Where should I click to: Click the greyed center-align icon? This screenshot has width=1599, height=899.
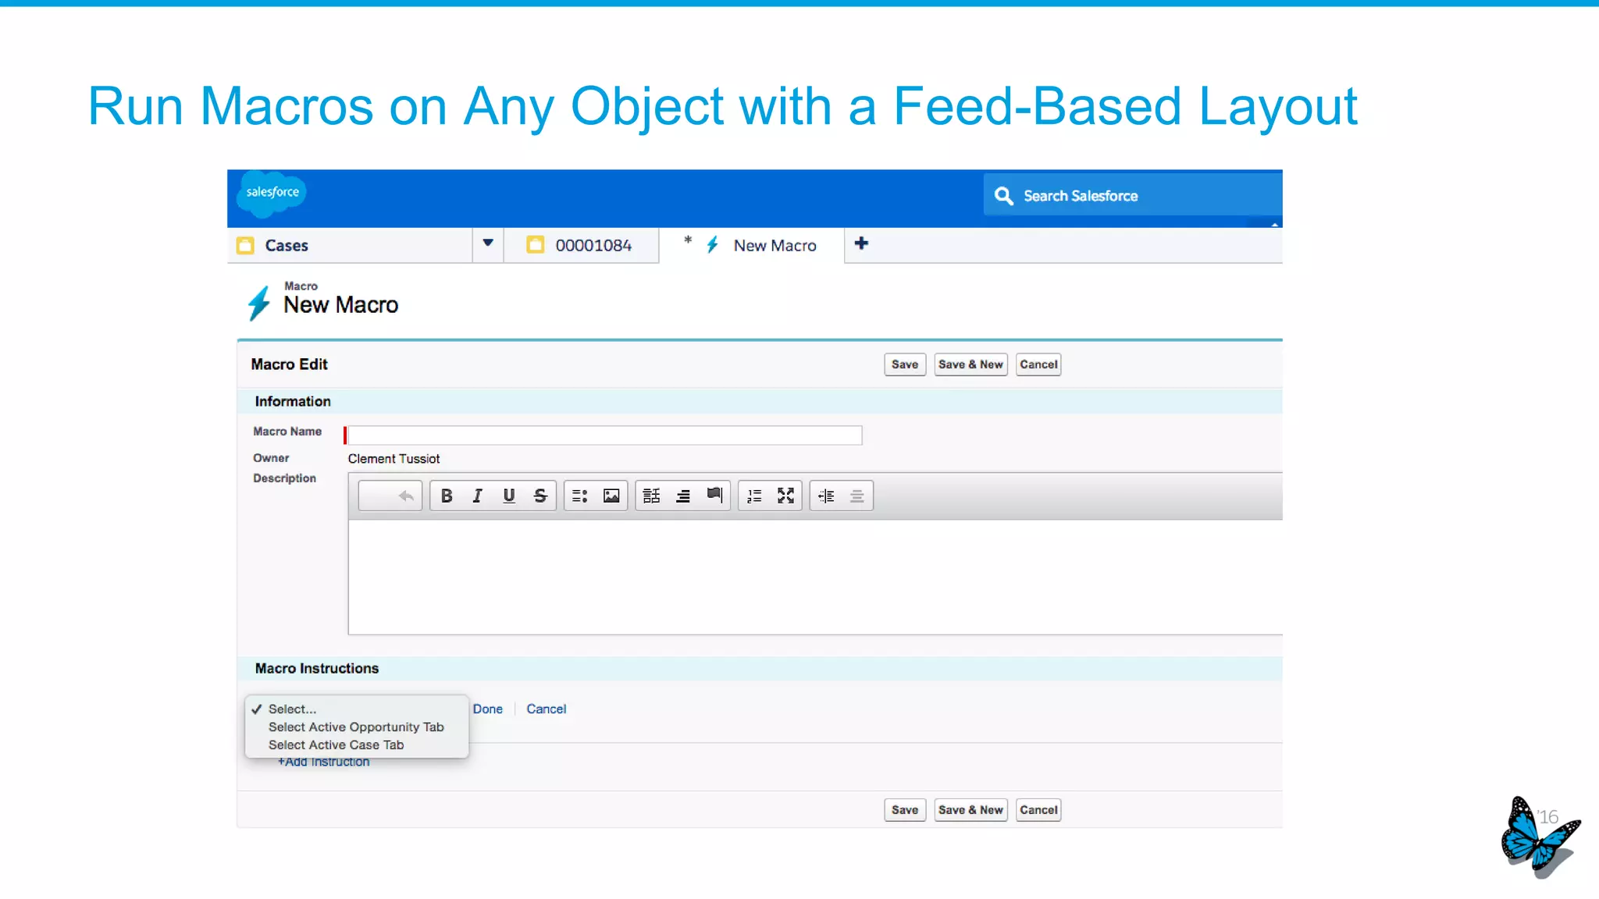(x=856, y=496)
